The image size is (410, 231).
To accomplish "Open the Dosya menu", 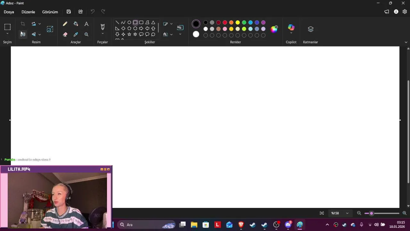I will point(9,12).
